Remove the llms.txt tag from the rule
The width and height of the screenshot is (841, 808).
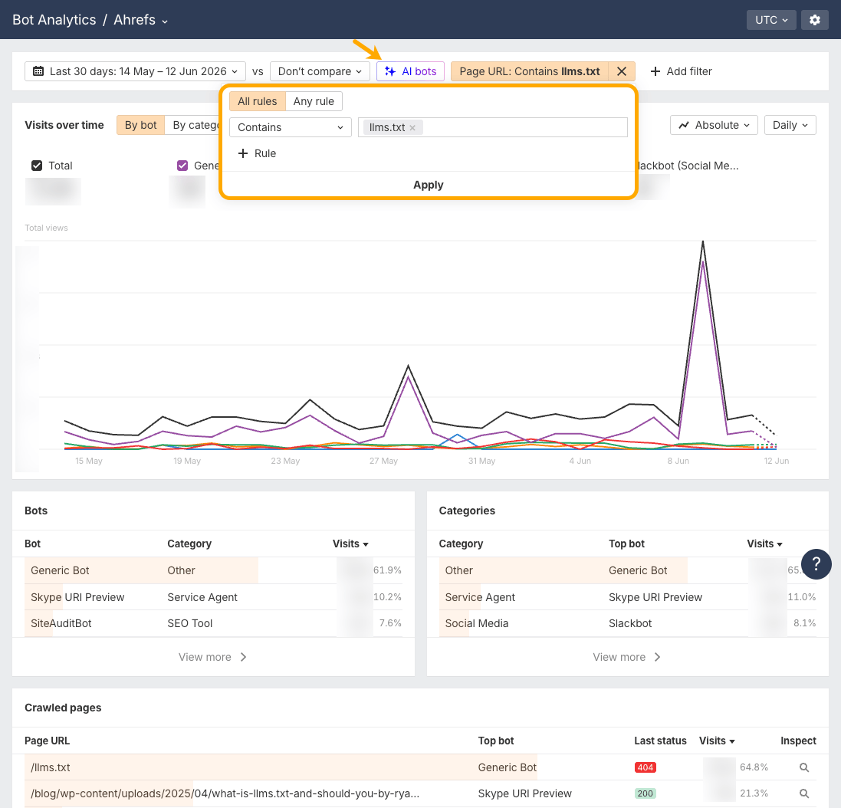coord(412,127)
